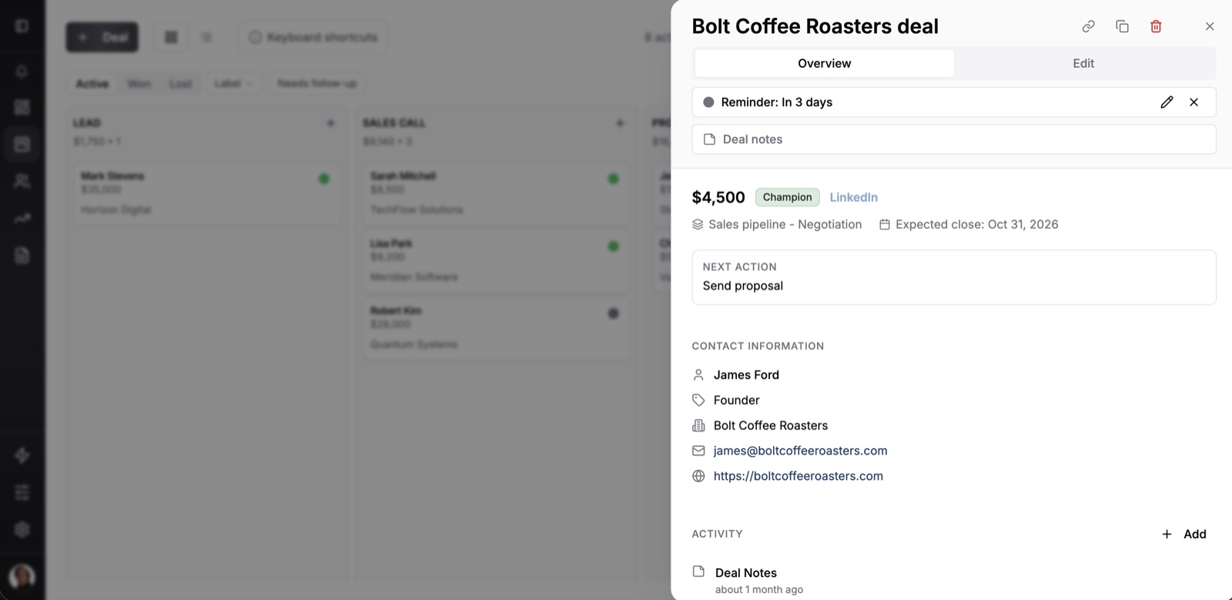Click the reminder status dot
The width and height of the screenshot is (1232, 600).
click(x=708, y=102)
